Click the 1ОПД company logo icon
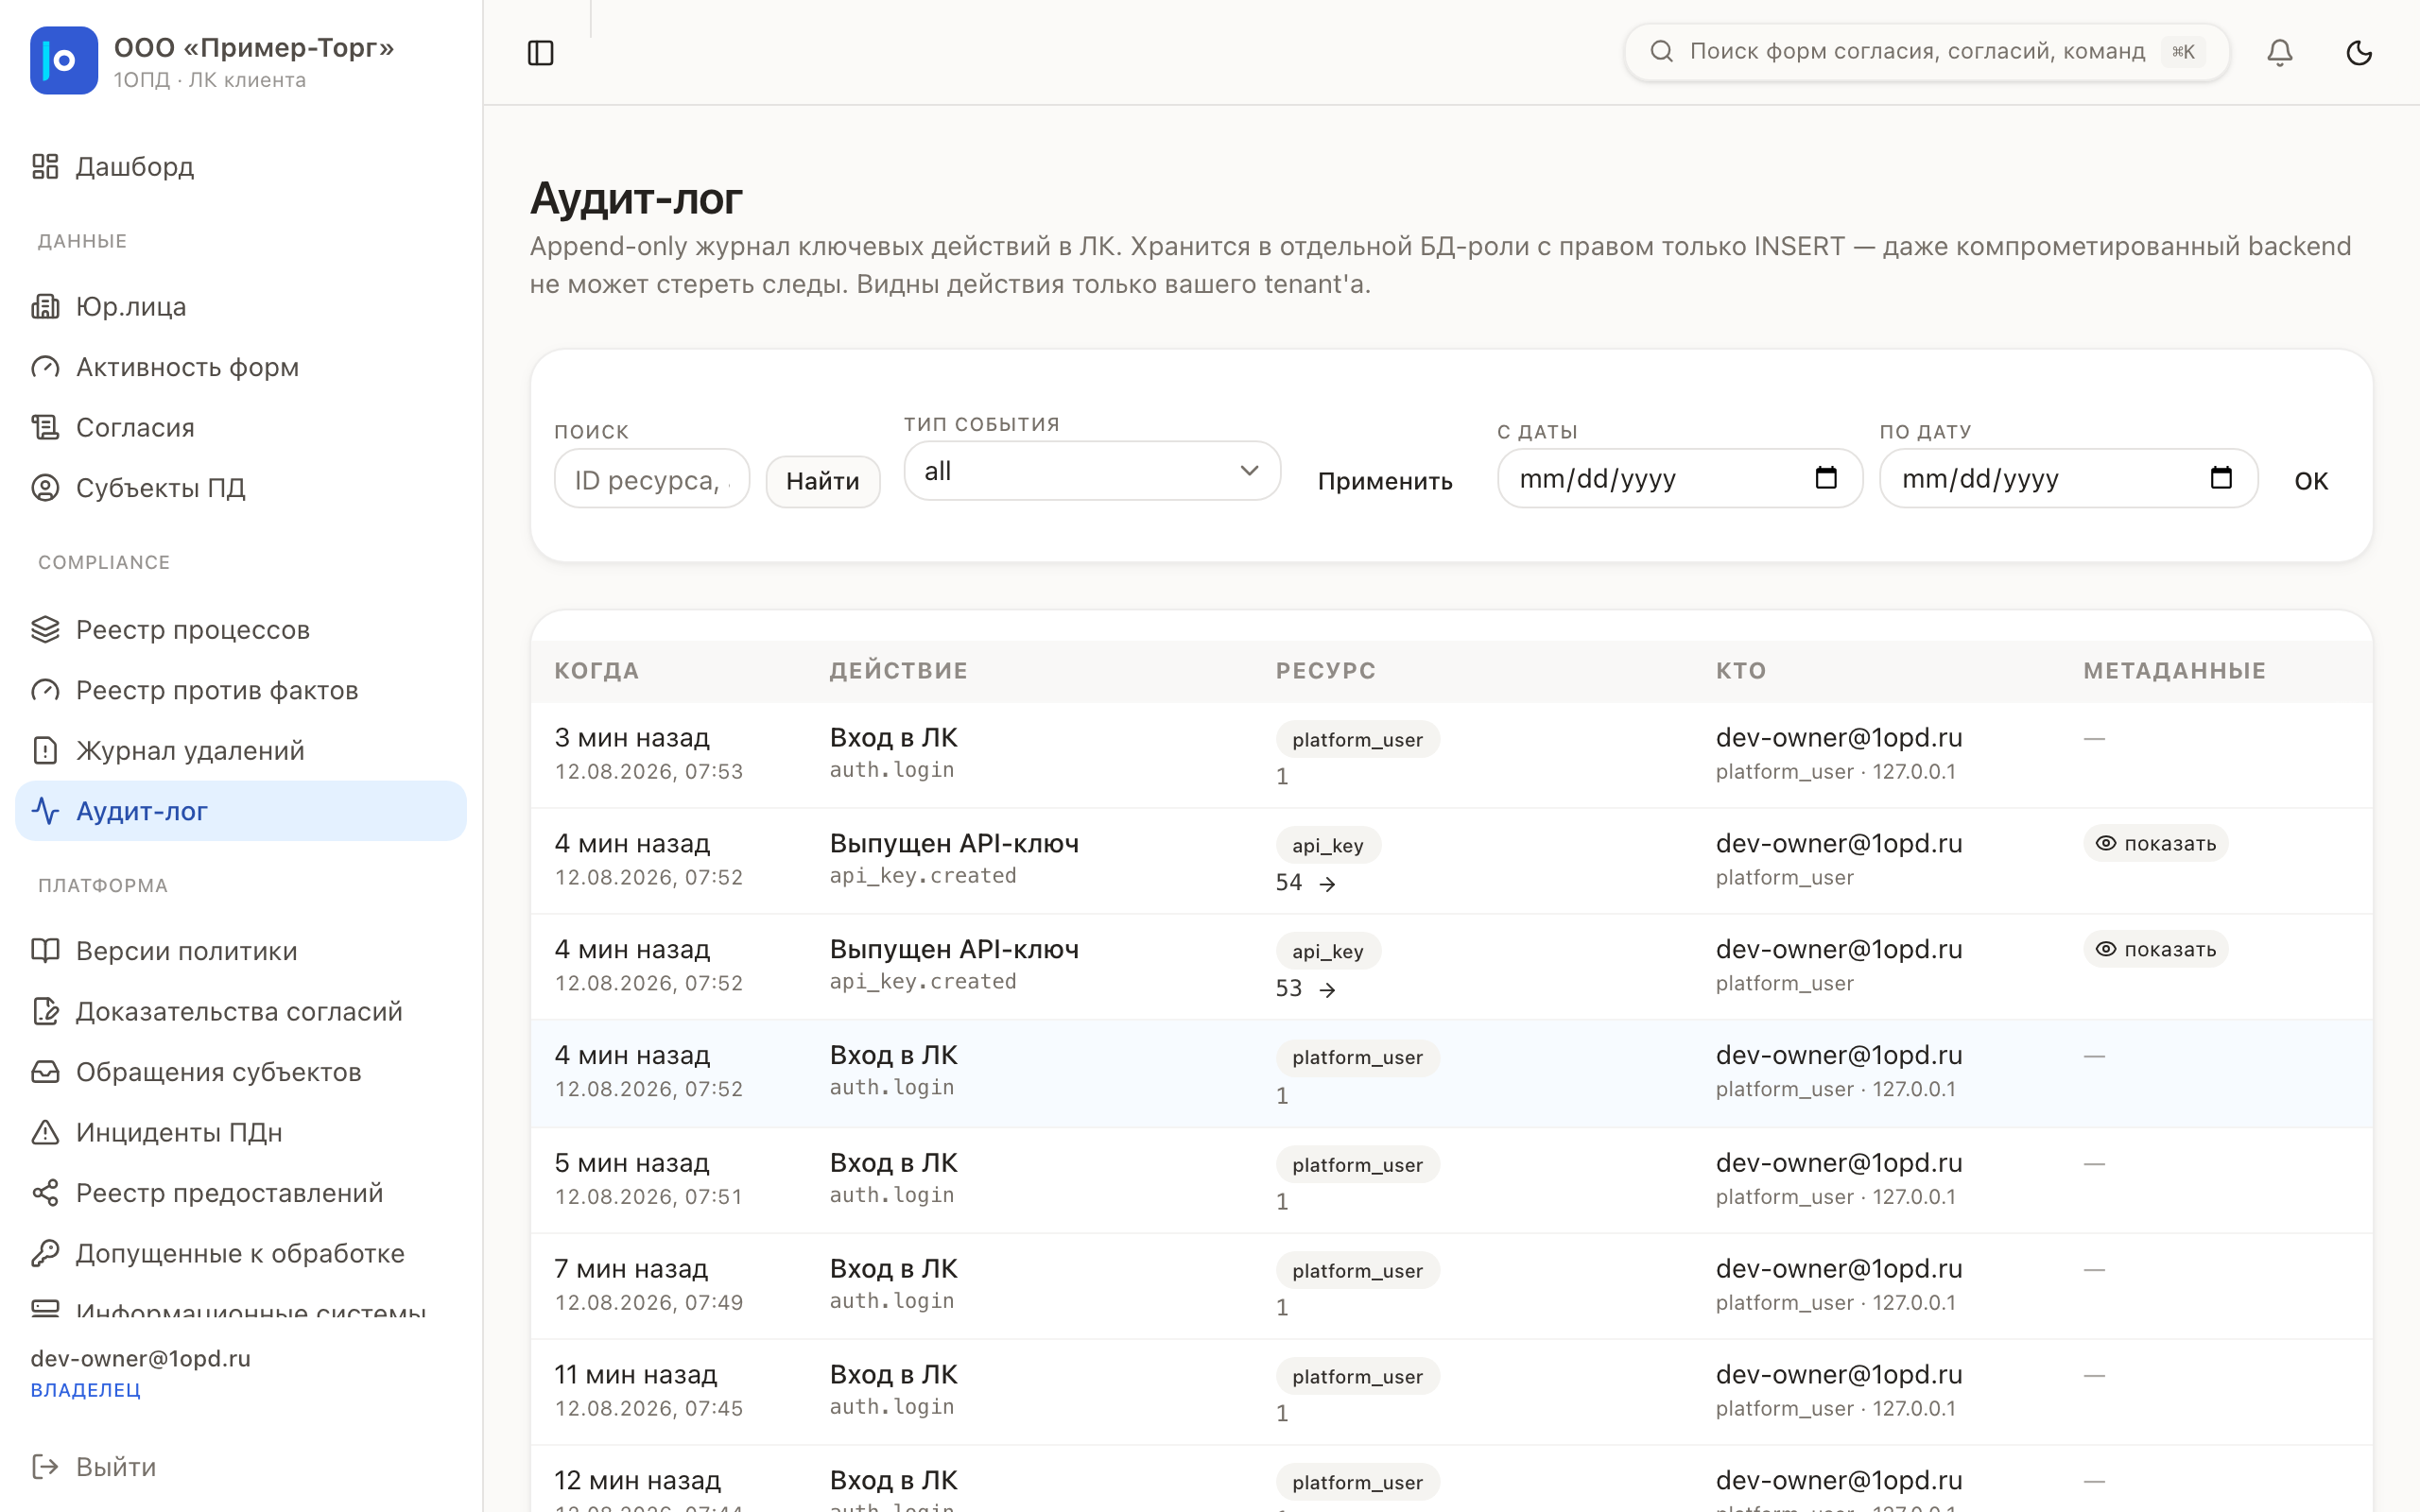2420x1512 pixels. click(x=64, y=60)
